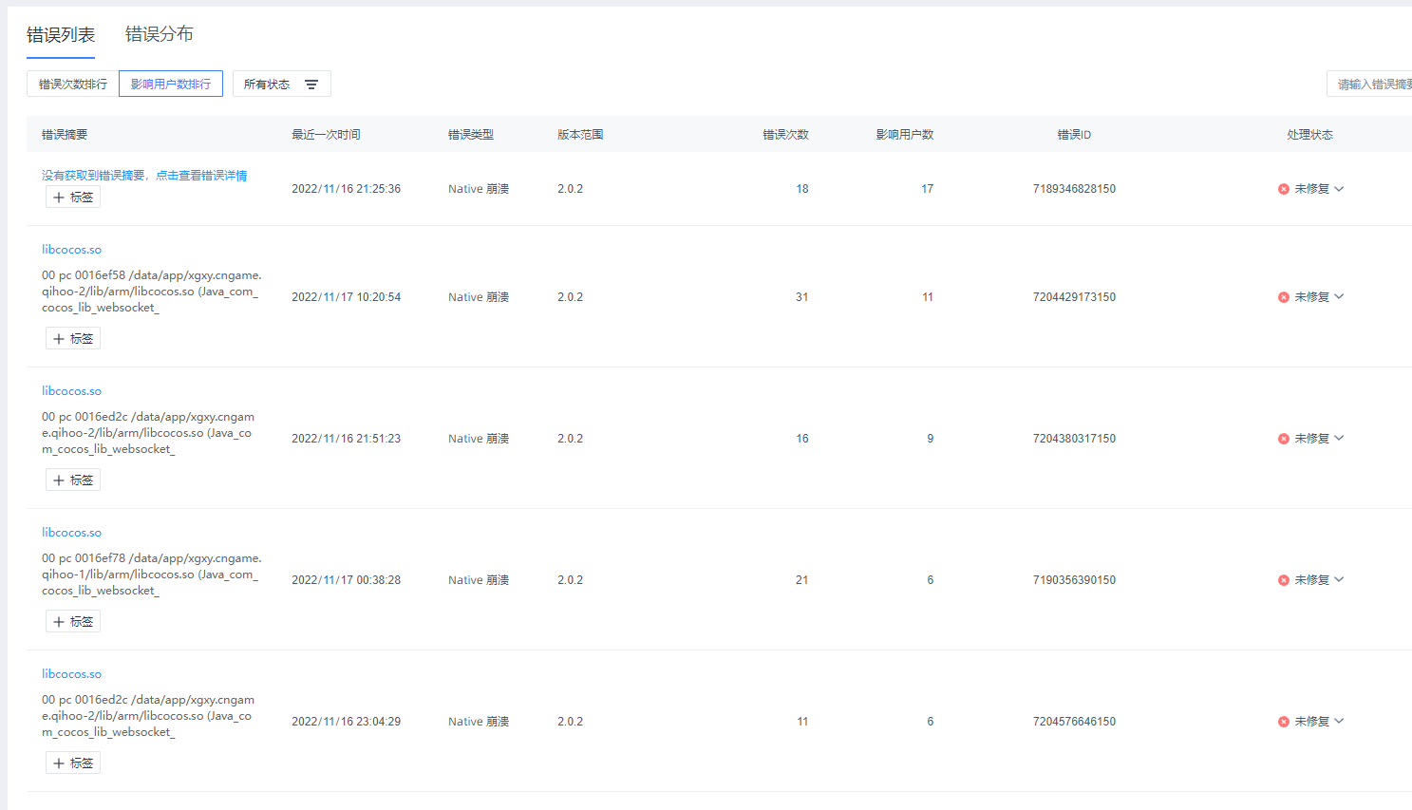This screenshot has width=1412, height=810.
Task: Select 错误次数排行 sorting option
Action: 73,85
